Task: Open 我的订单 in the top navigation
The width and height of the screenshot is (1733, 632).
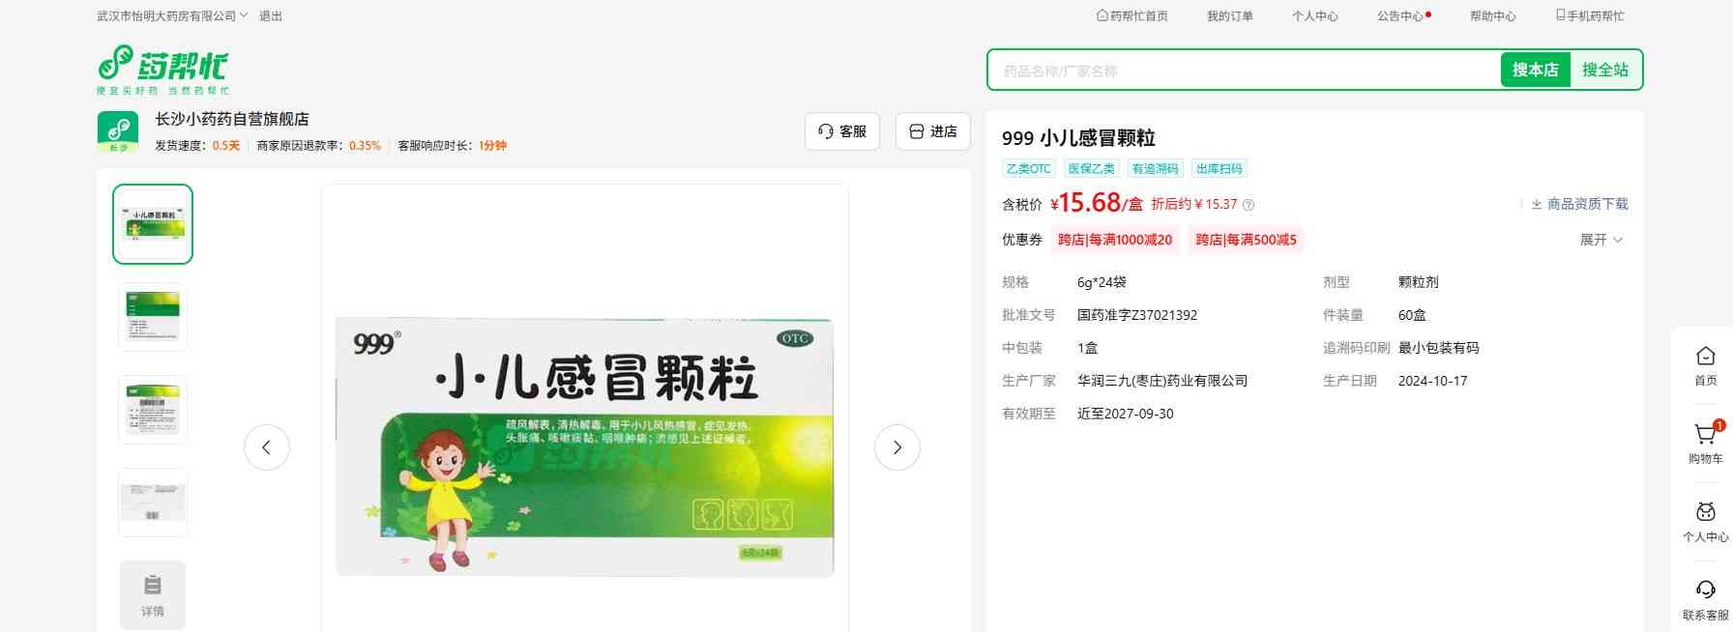Action: click(x=1229, y=16)
